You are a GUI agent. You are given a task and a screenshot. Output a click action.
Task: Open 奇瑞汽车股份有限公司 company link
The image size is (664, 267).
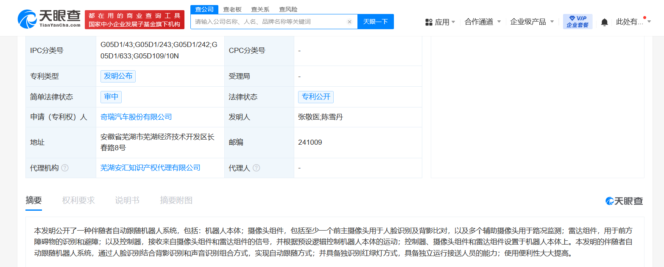[x=136, y=117]
